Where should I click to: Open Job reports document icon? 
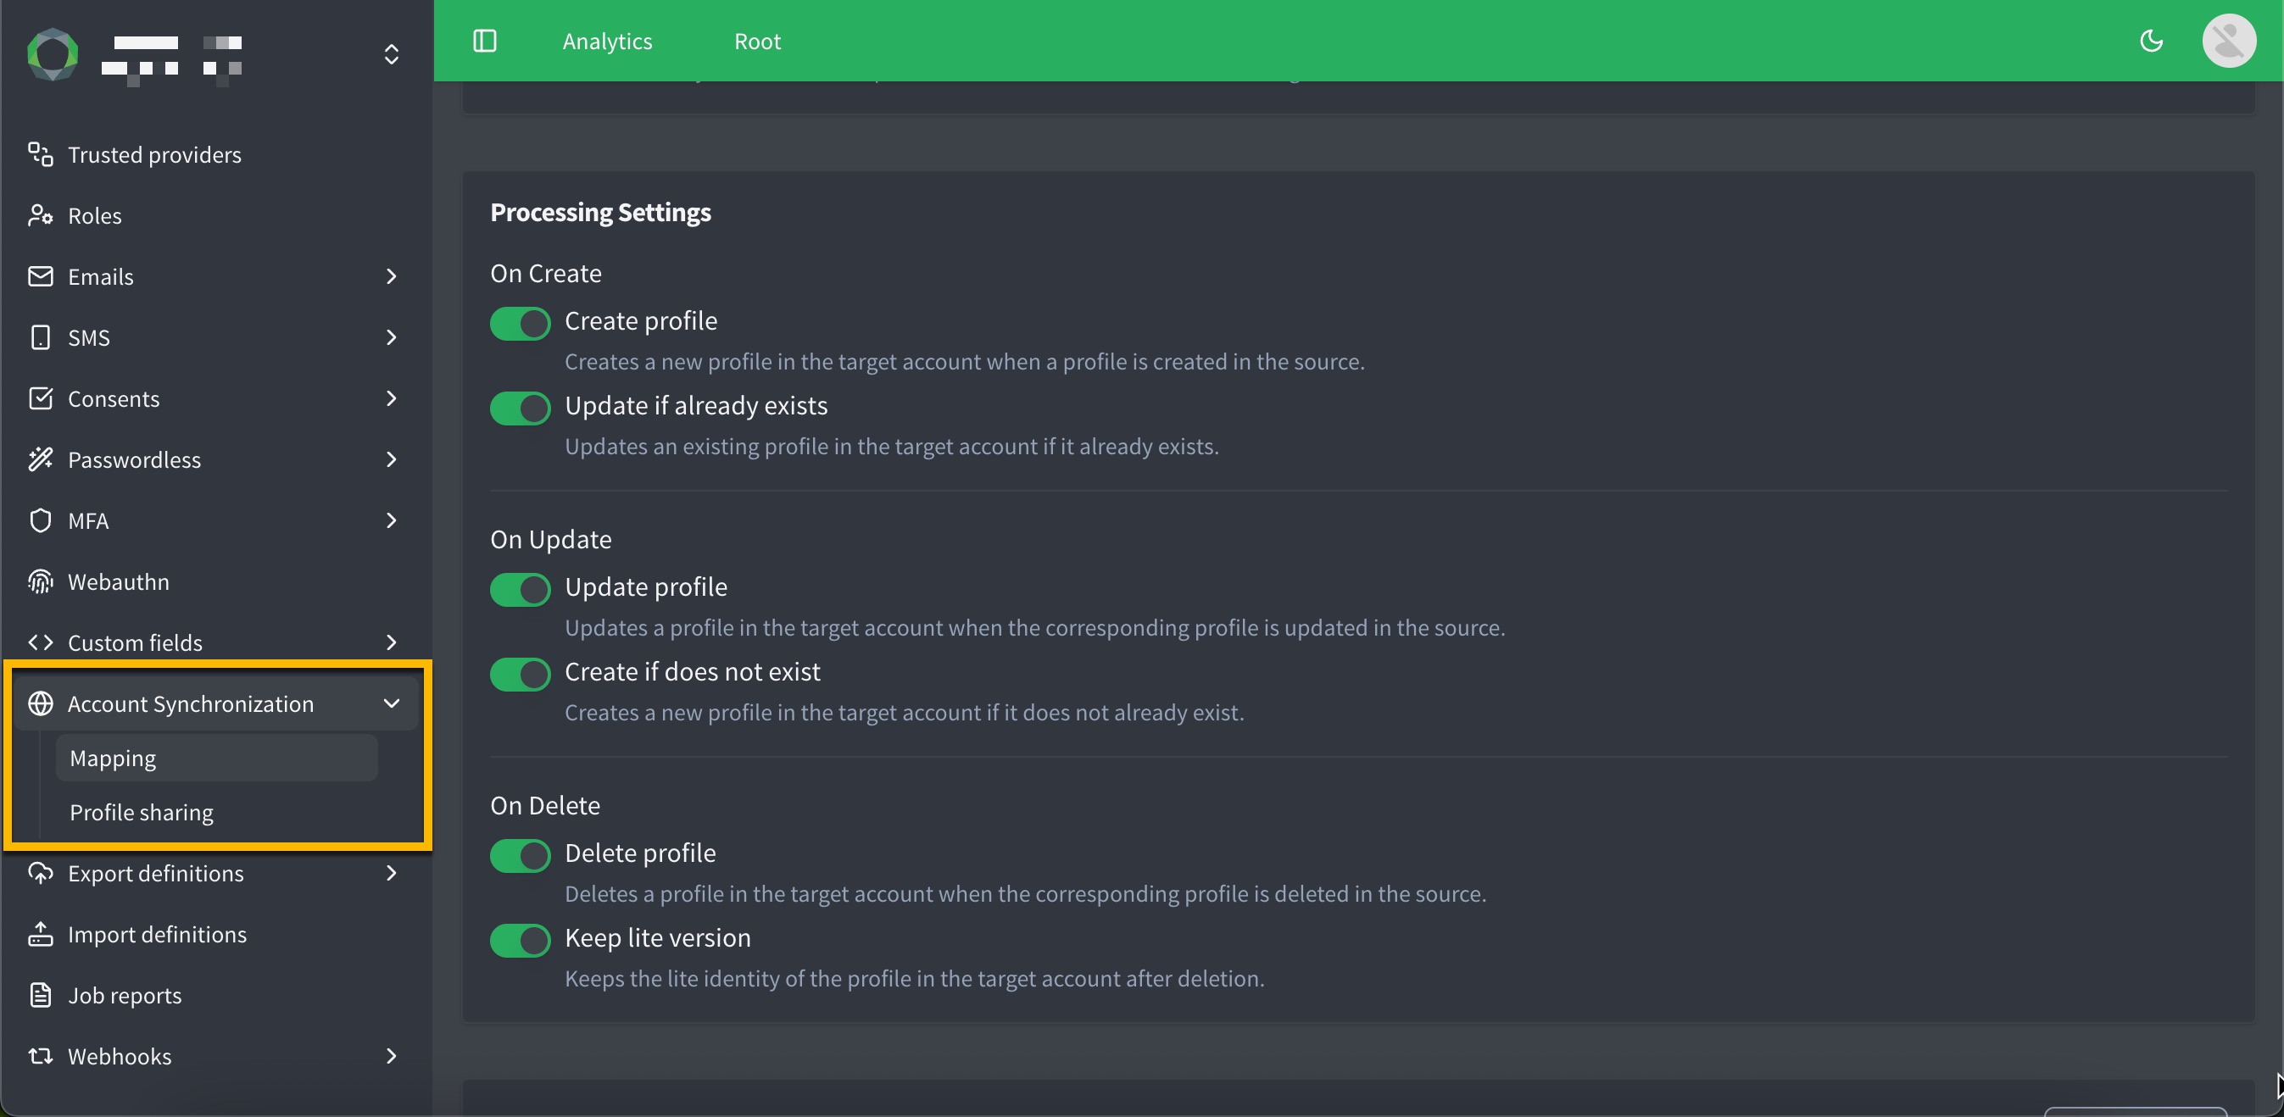[x=40, y=995]
